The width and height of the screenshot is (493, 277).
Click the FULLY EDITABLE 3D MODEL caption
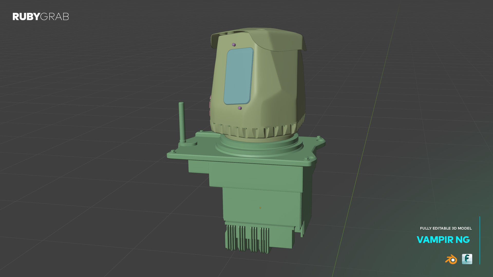click(446, 228)
